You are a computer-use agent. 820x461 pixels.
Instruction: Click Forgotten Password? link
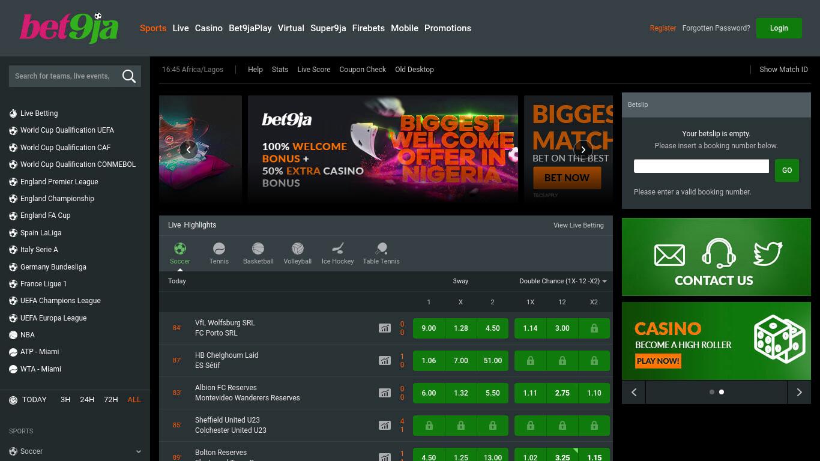coord(716,28)
